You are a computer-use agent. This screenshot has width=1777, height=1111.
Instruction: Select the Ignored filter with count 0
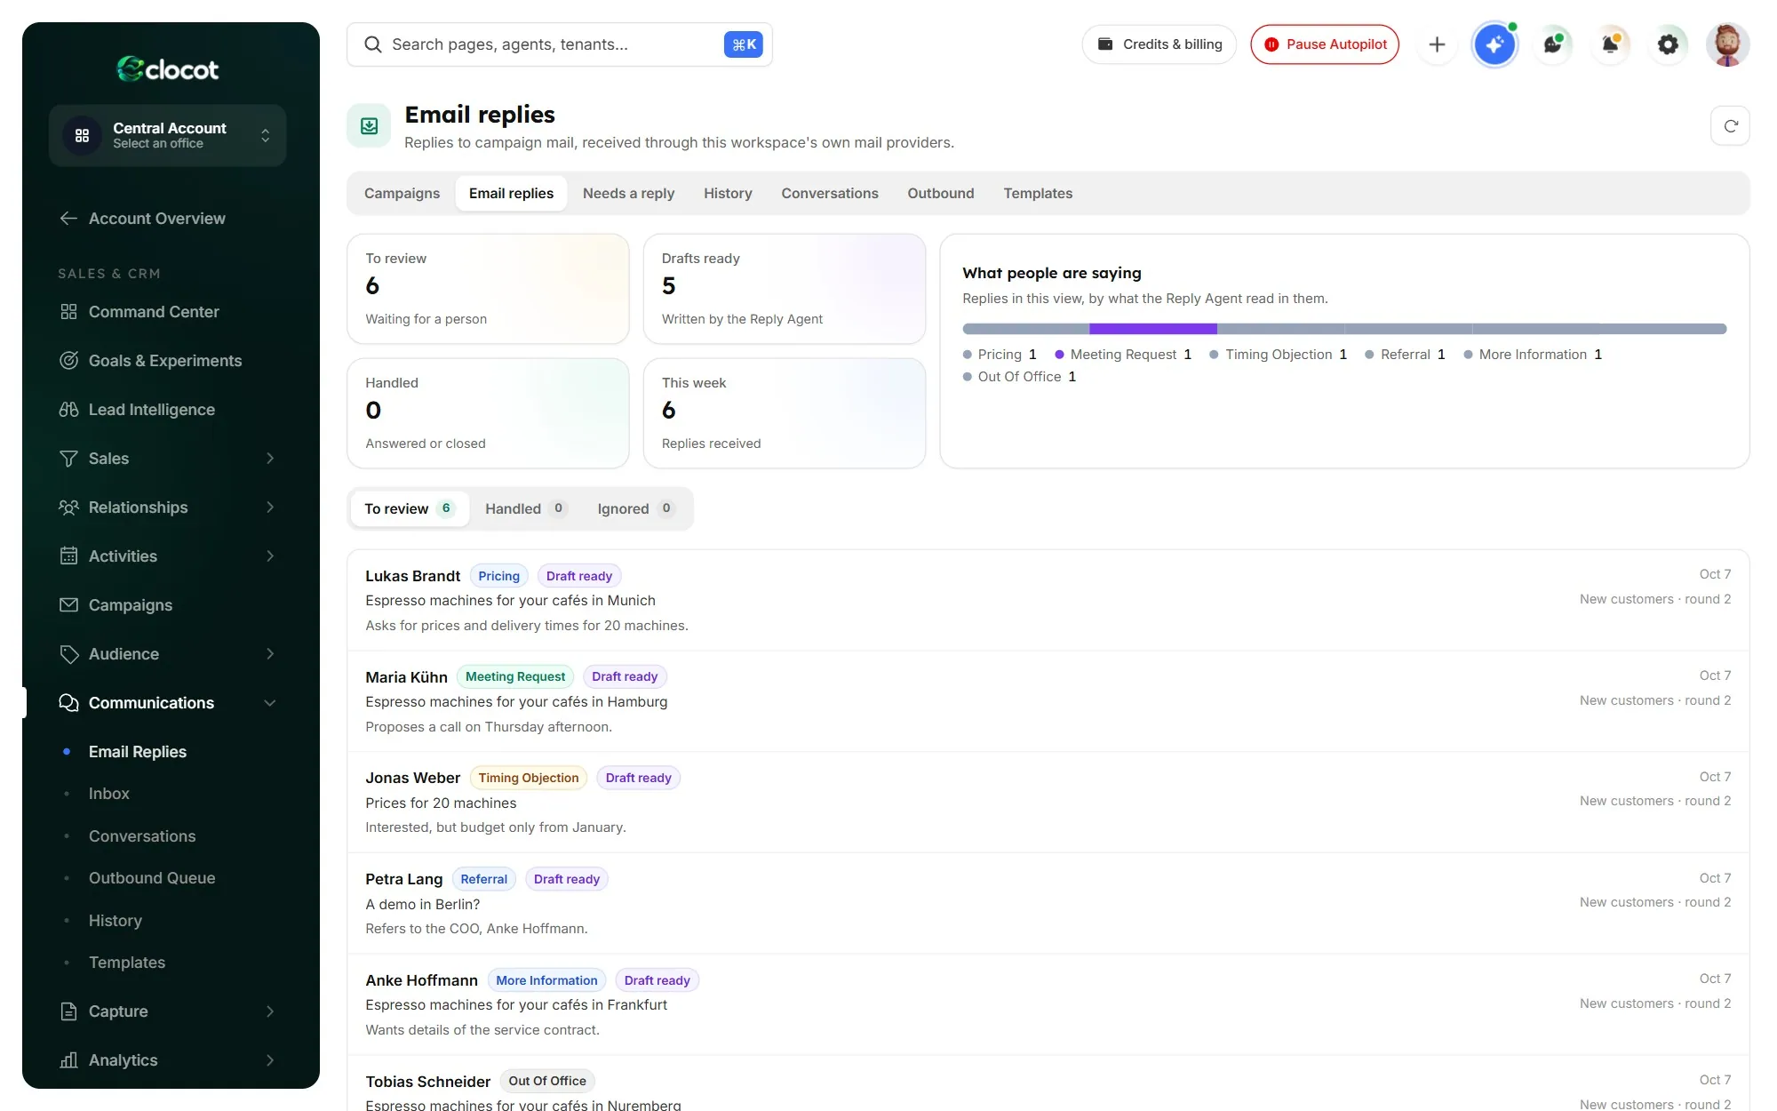(x=636, y=508)
